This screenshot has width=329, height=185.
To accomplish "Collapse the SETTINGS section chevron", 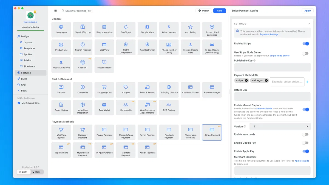I will (x=309, y=24).
